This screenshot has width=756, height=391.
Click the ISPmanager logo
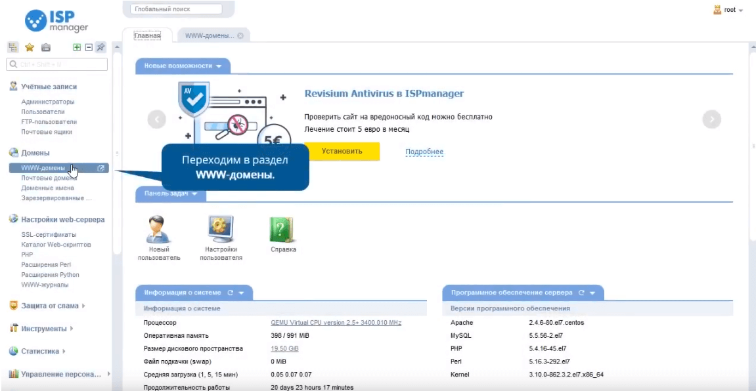[57, 21]
